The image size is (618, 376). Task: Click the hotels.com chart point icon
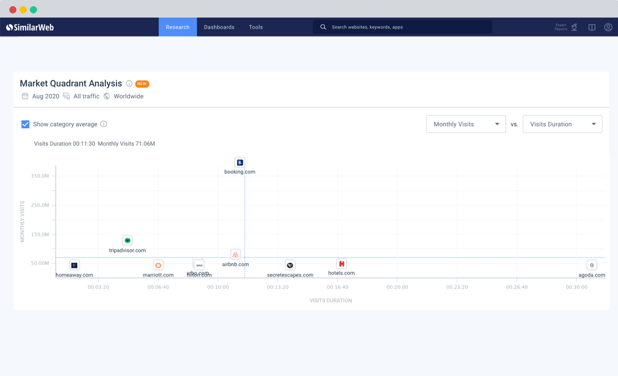coord(341,264)
